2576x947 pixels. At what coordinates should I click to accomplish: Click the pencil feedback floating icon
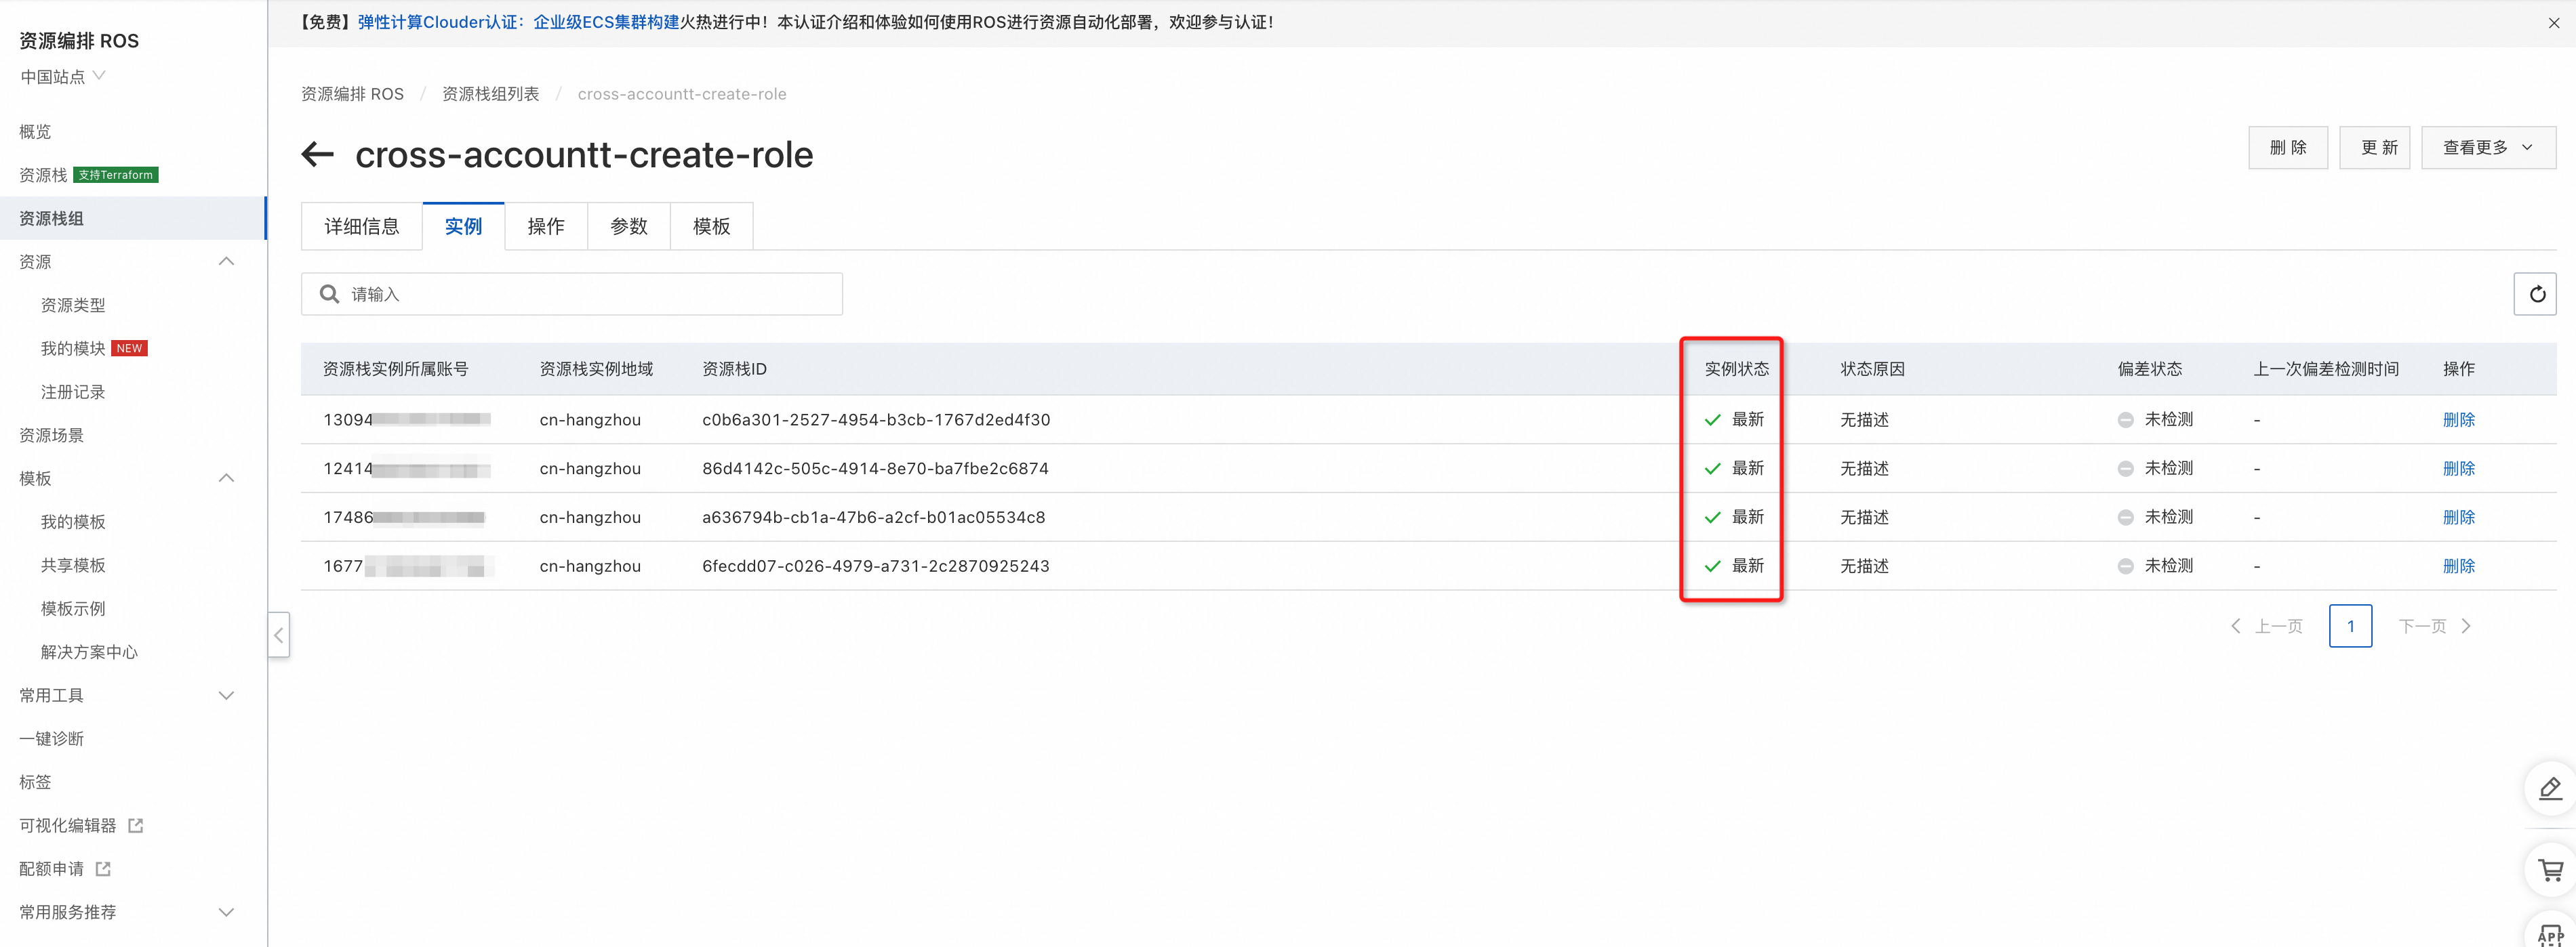pyautogui.click(x=2550, y=789)
